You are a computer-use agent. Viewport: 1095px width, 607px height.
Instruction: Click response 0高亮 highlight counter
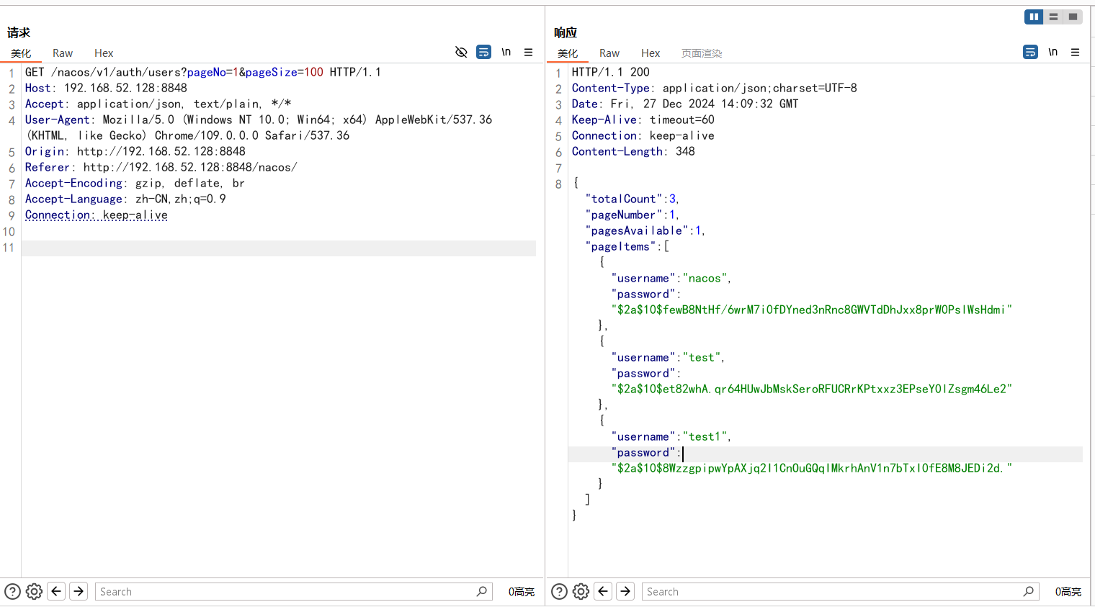1068,591
